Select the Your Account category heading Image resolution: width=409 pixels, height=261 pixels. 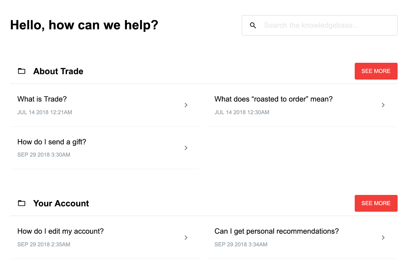61,203
